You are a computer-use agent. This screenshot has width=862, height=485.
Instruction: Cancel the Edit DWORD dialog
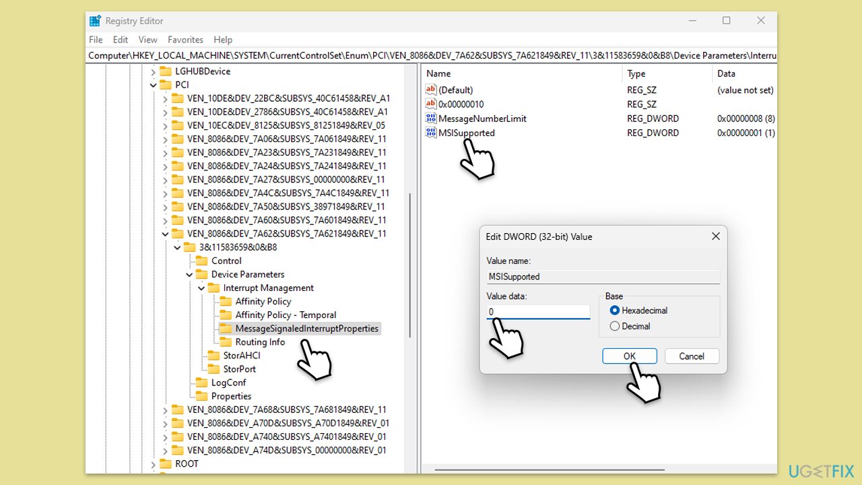pos(692,356)
